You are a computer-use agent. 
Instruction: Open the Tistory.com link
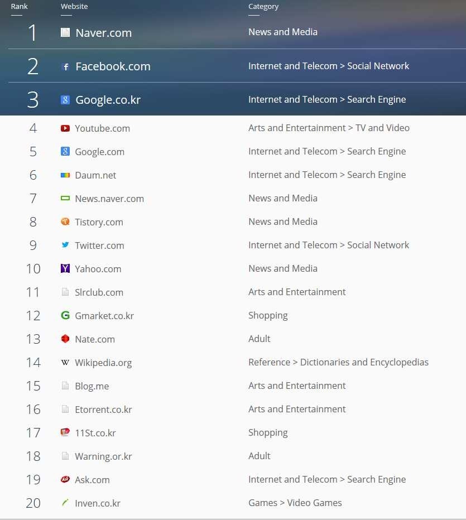tap(99, 222)
